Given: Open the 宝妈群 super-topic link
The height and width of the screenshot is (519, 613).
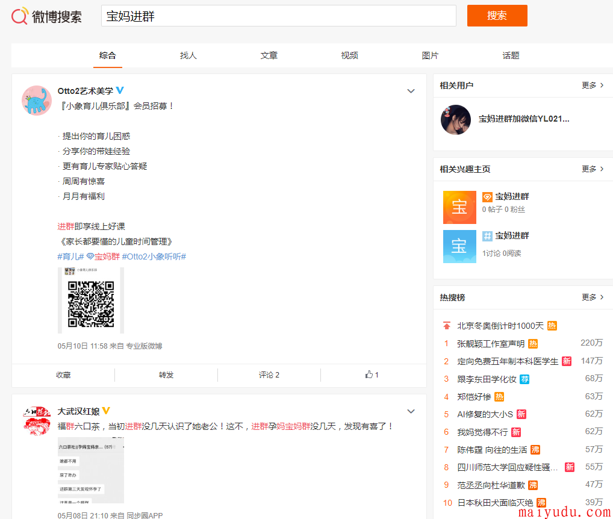Looking at the screenshot, I should [107, 256].
